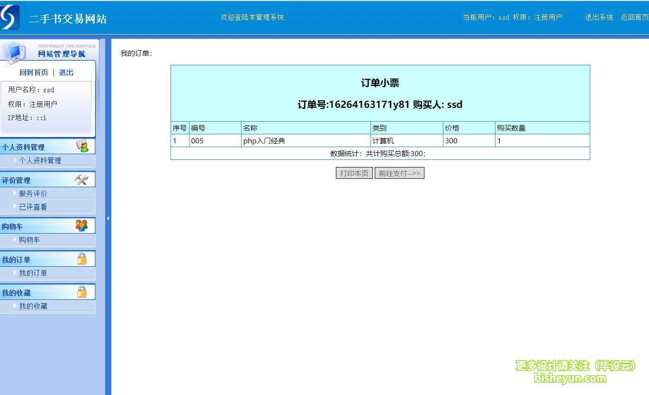Viewport: 649px width, 395px height.
Task: Click the 数据统计 total row
Action: (x=380, y=153)
